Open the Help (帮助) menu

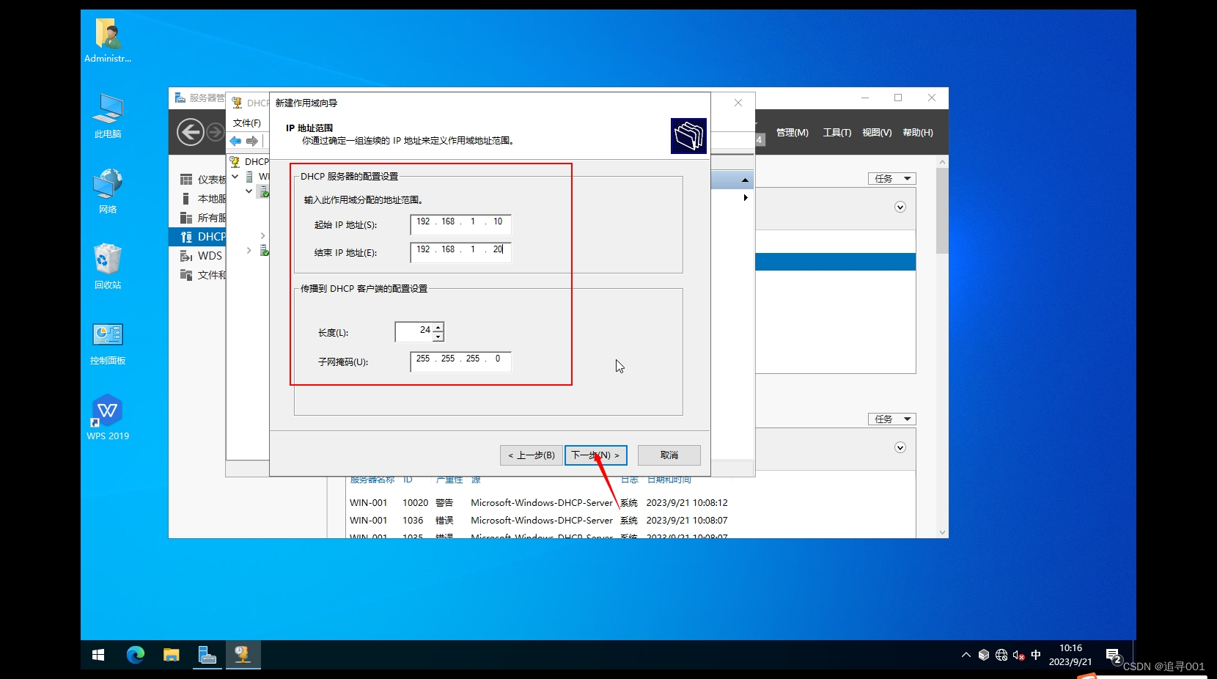(918, 133)
